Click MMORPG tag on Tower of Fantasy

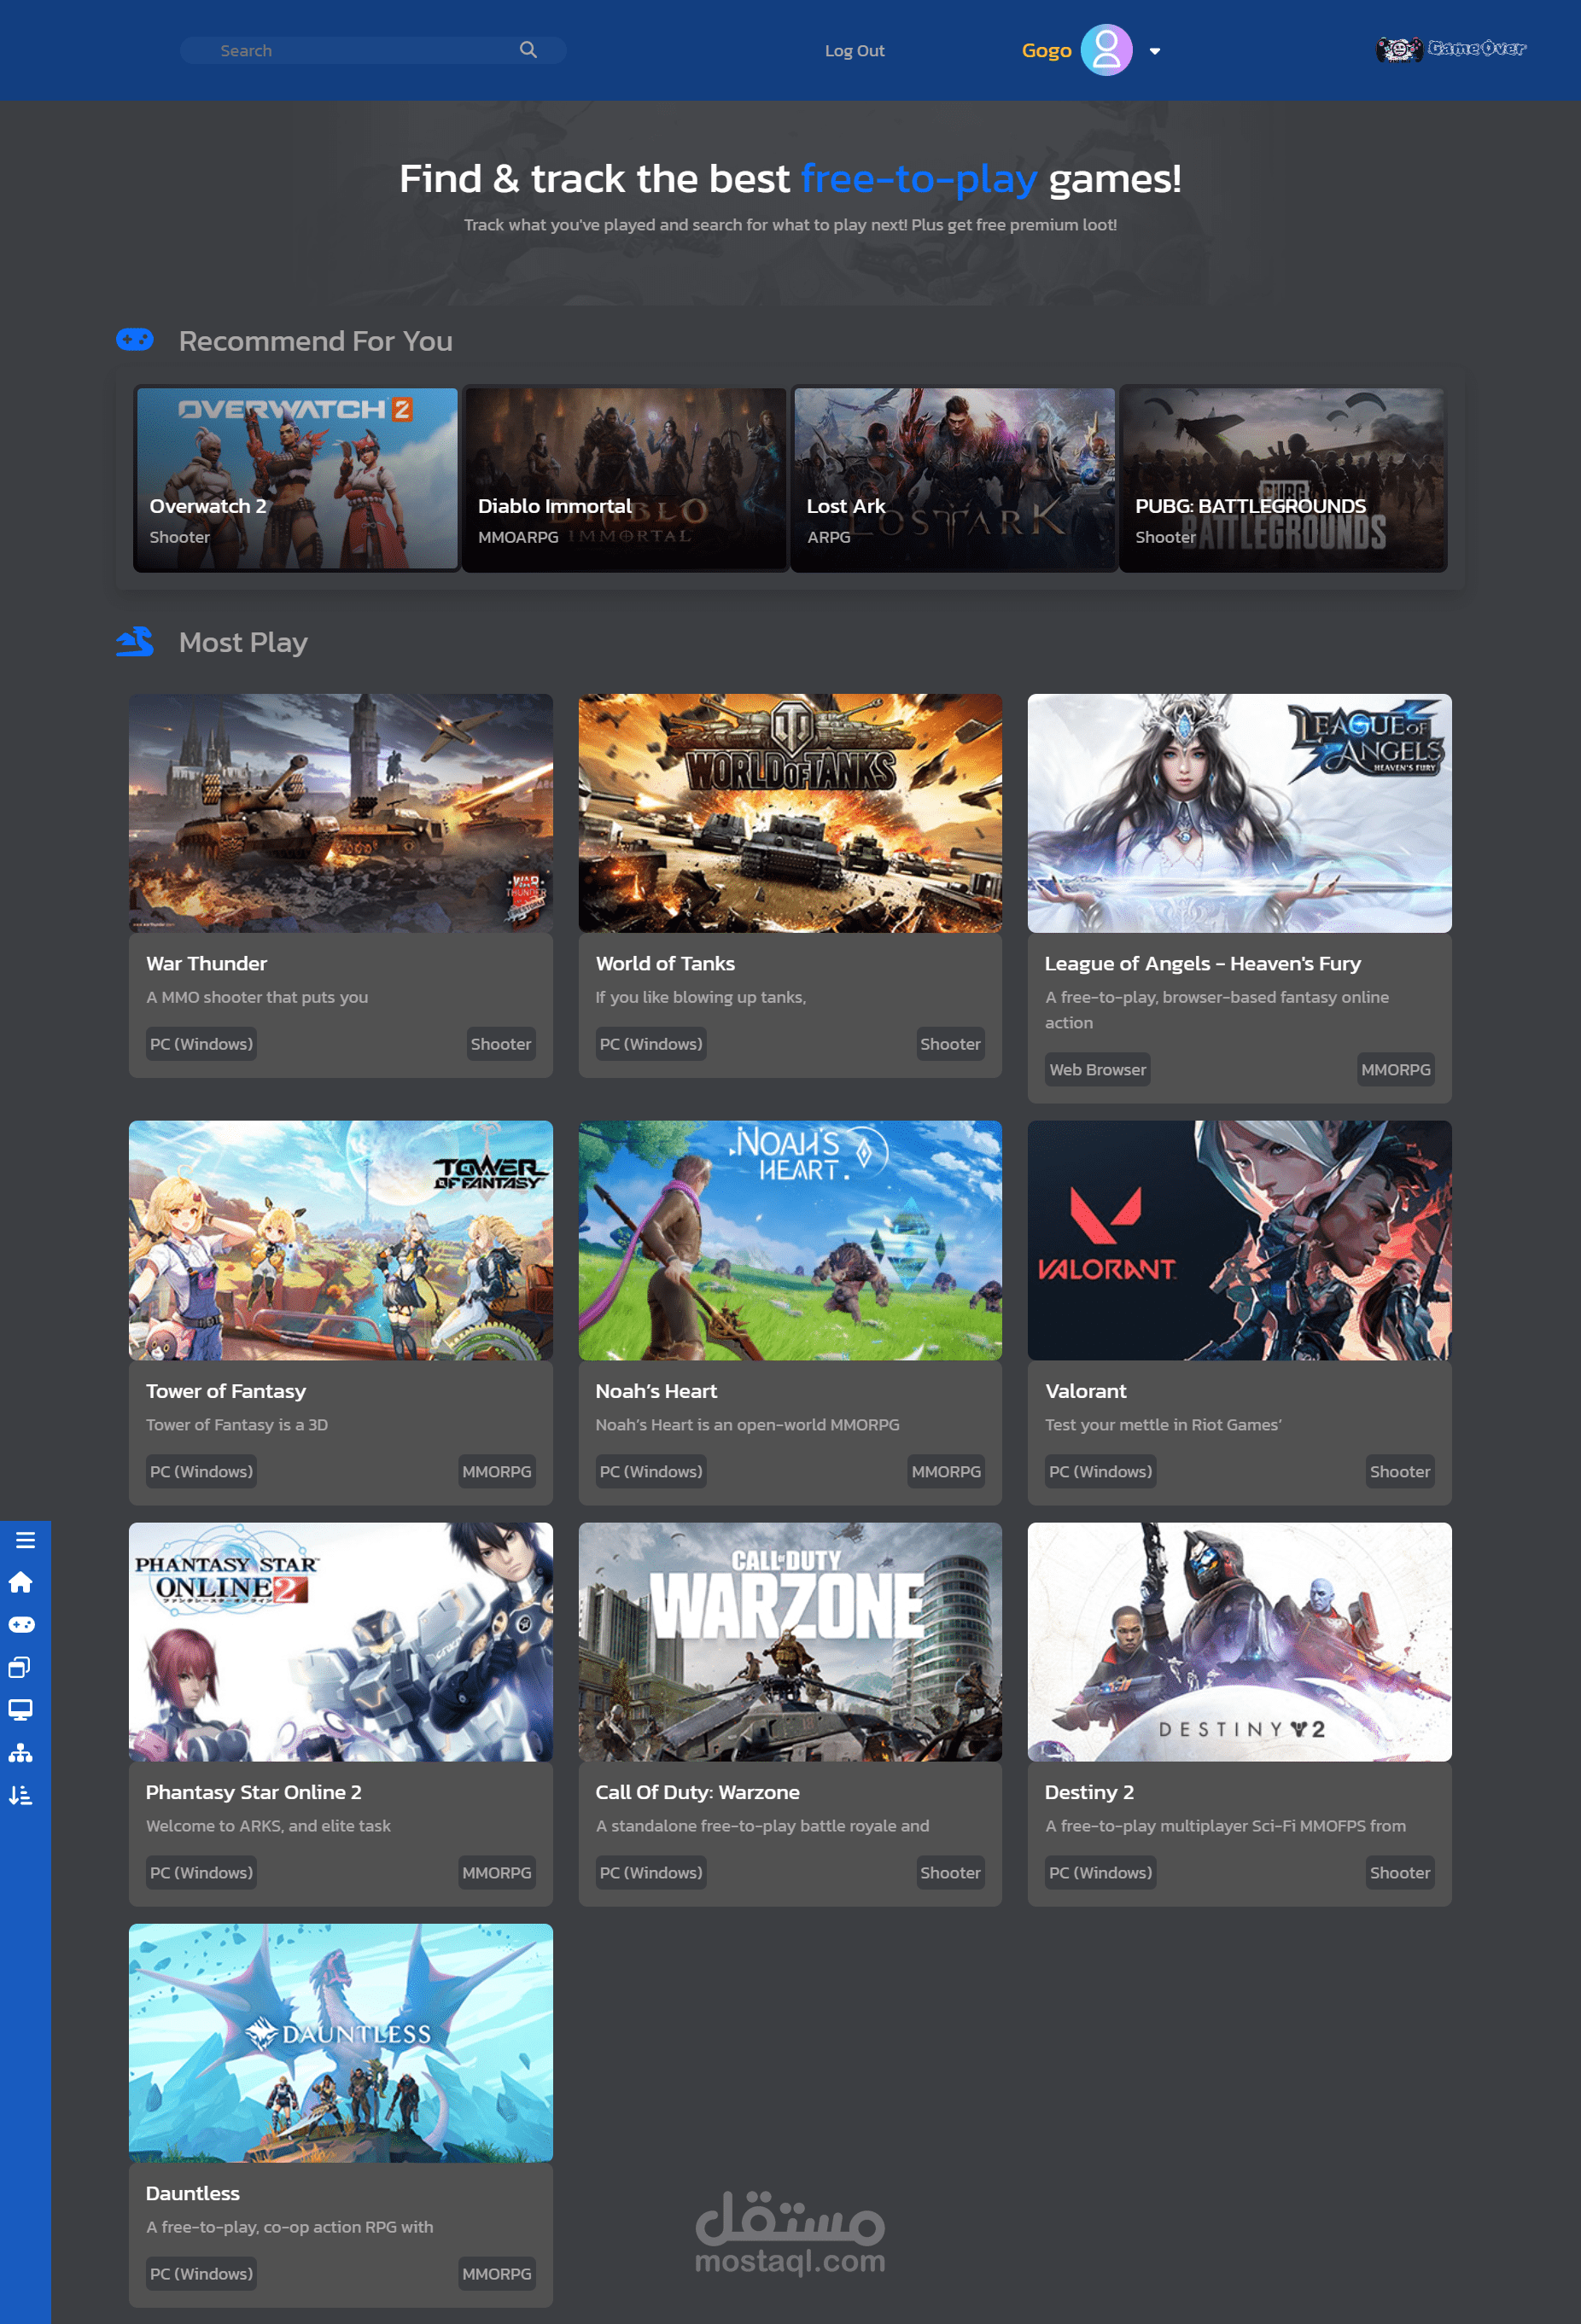[x=497, y=1471]
